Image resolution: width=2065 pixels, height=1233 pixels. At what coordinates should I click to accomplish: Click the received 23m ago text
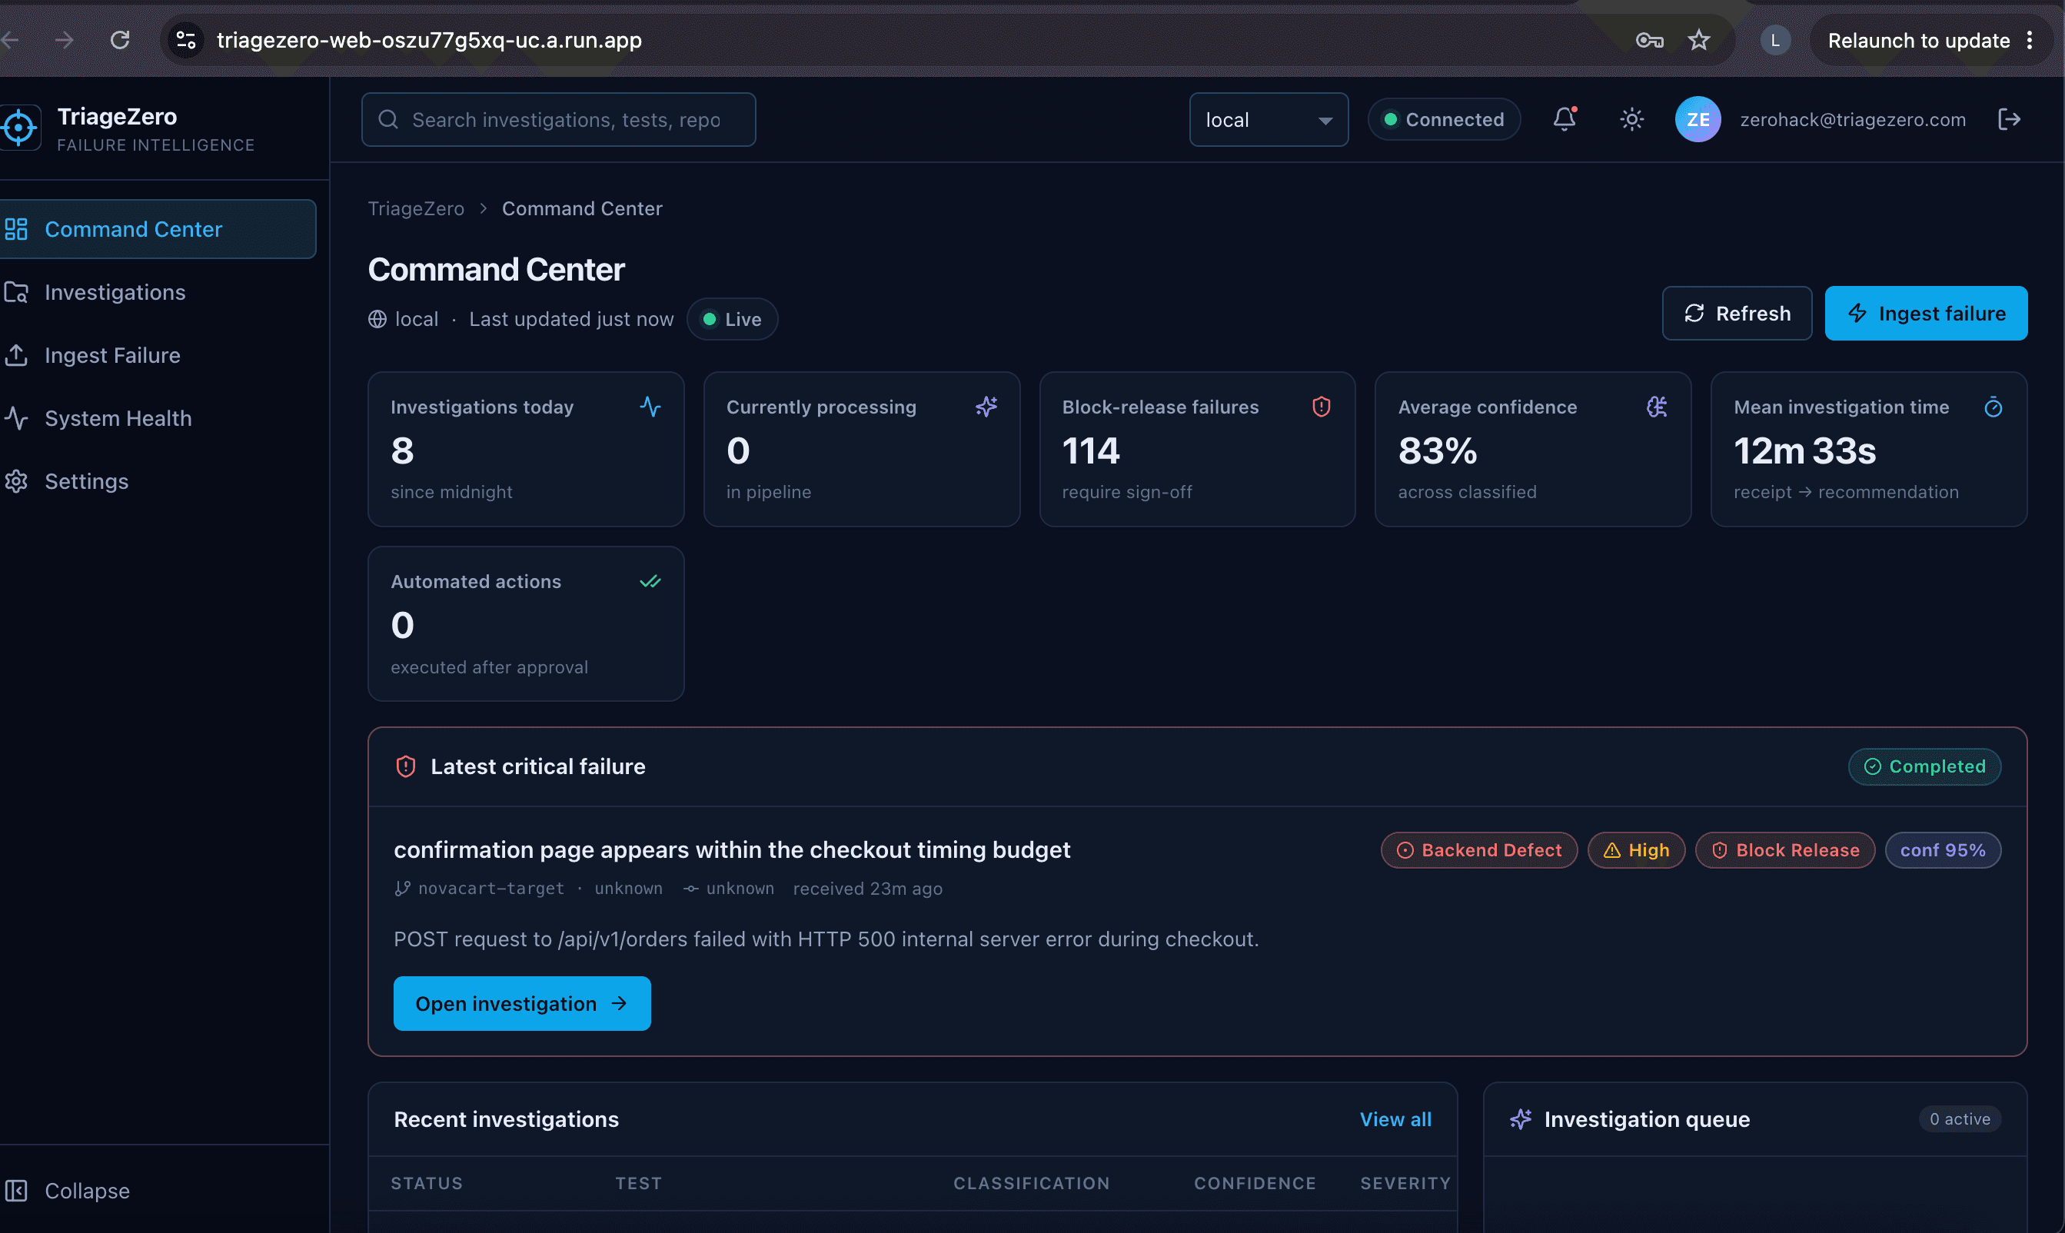(867, 888)
